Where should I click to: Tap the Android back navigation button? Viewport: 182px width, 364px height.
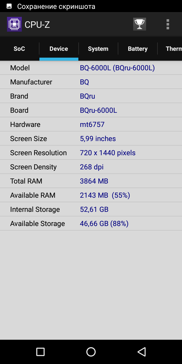pos(142,352)
